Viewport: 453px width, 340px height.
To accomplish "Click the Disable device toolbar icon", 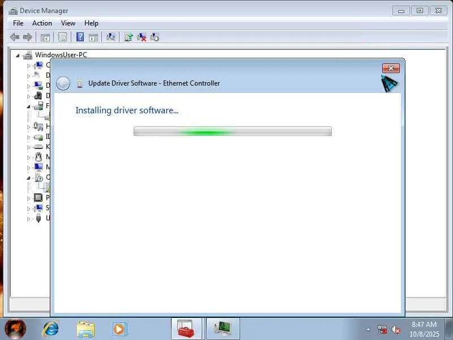I will click(155, 37).
